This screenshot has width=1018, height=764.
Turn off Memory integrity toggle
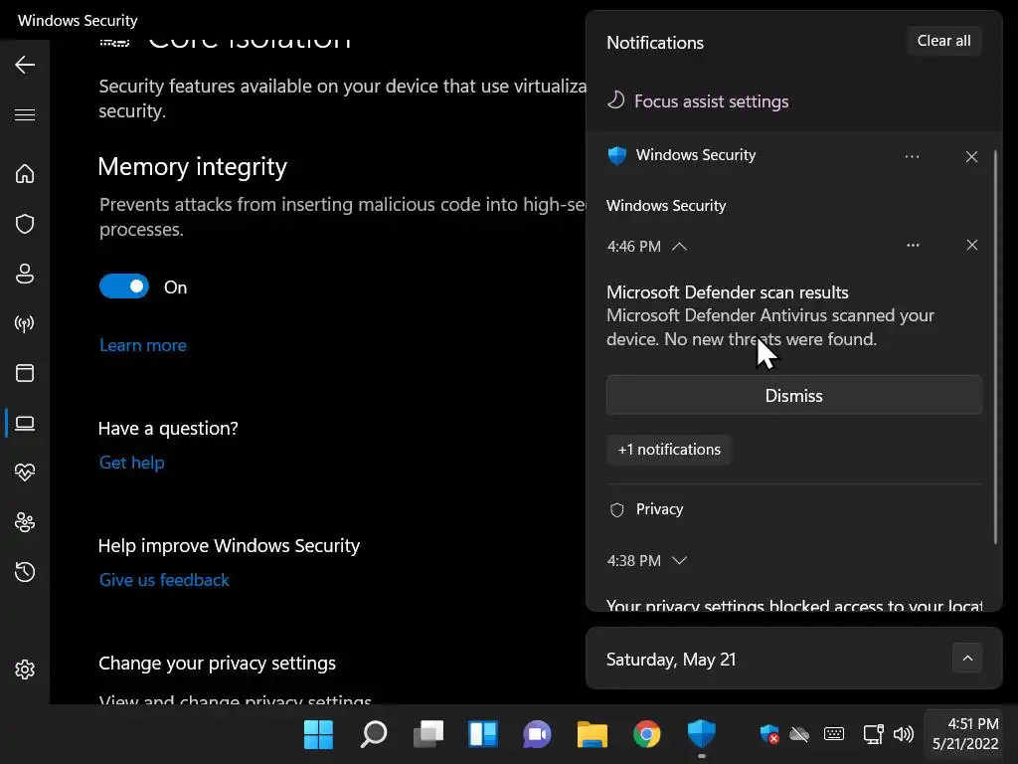click(124, 286)
